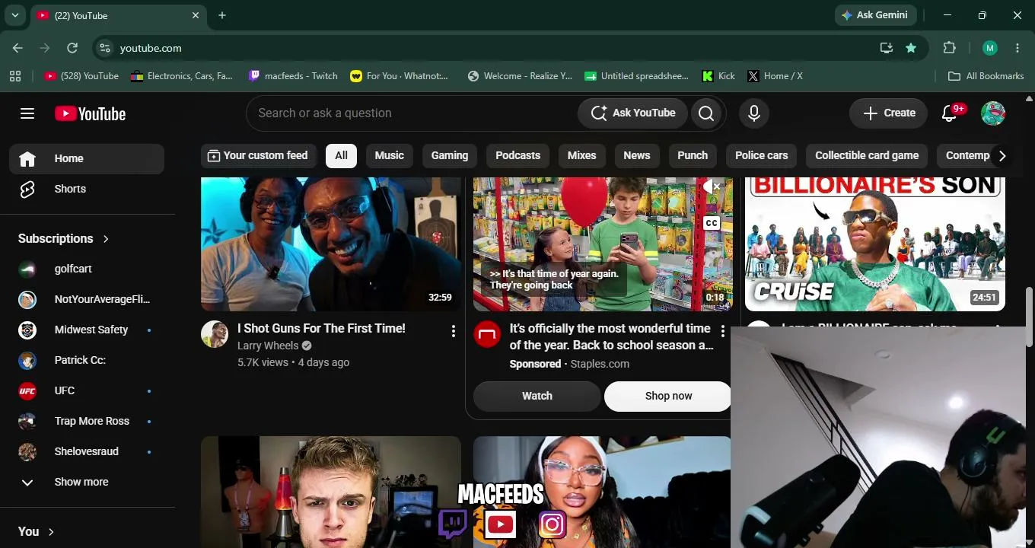Click the Ask YouTube button
Screen dimensions: 1035x548
(632, 113)
